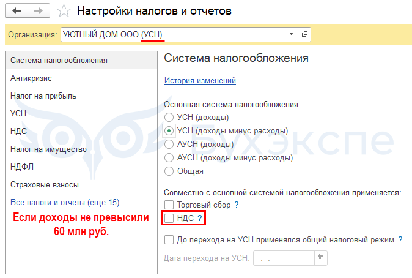Add page to favorites with star icon
This screenshot has width=412, height=278.
64,11
